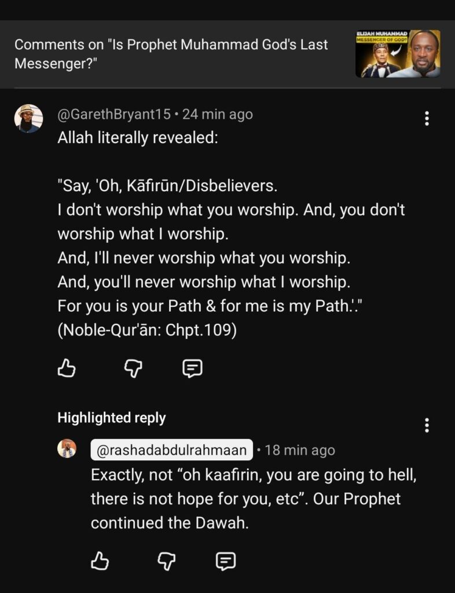Dislike the Quran chapter 109 comment
The width and height of the screenshot is (455, 593).
(x=134, y=368)
